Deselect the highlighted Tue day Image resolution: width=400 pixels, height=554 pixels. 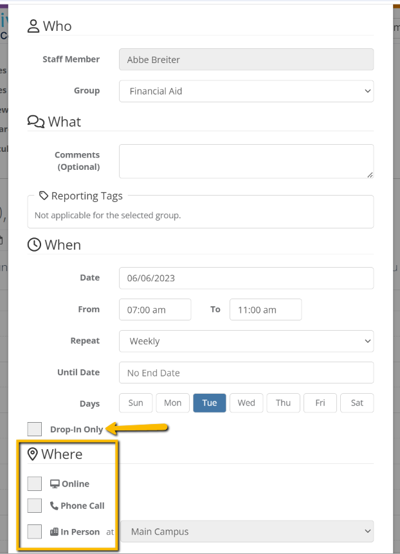(x=209, y=402)
